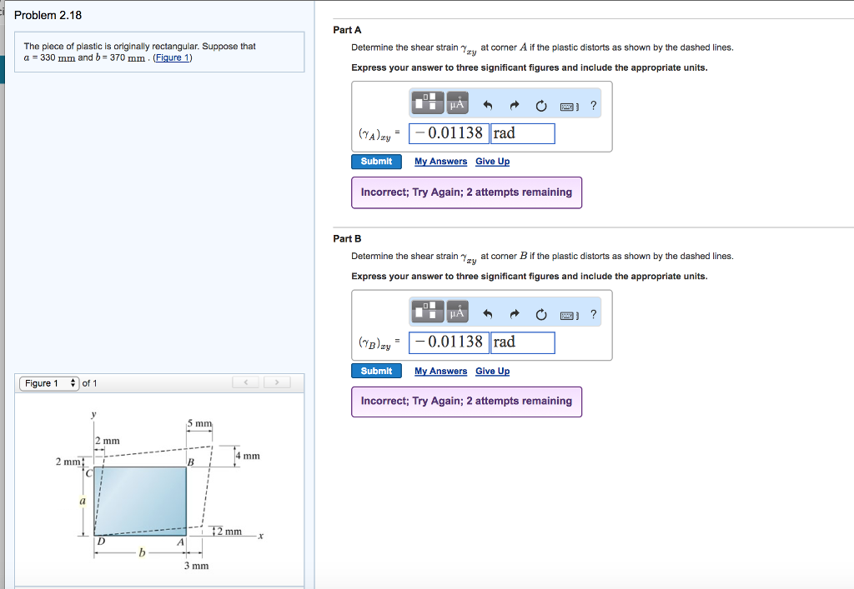Viewport: 854px width, 589px height.
Task: Open the units symbols icon in Part A
Action: point(457,104)
